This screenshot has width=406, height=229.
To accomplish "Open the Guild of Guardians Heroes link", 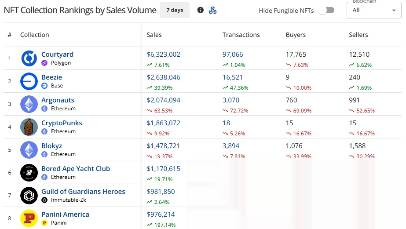I will click(84, 192).
